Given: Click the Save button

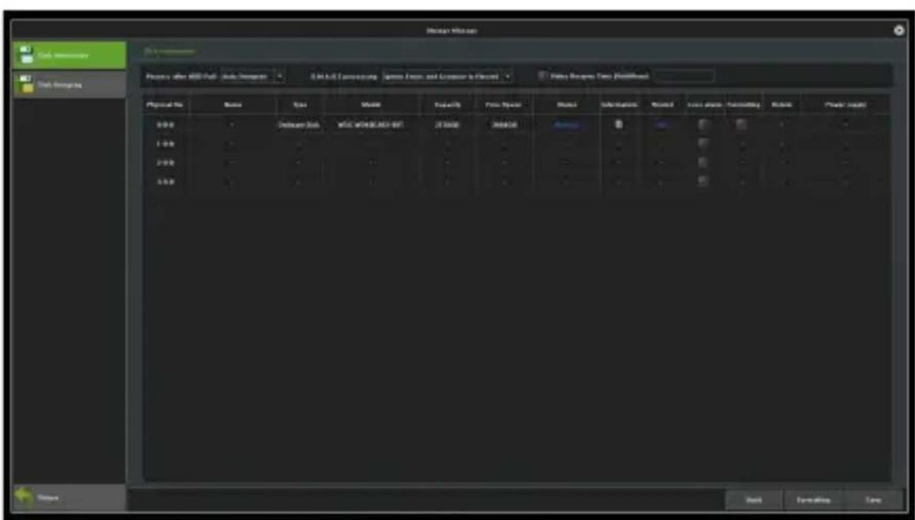Looking at the screenshot, I should tap(874, 500).
